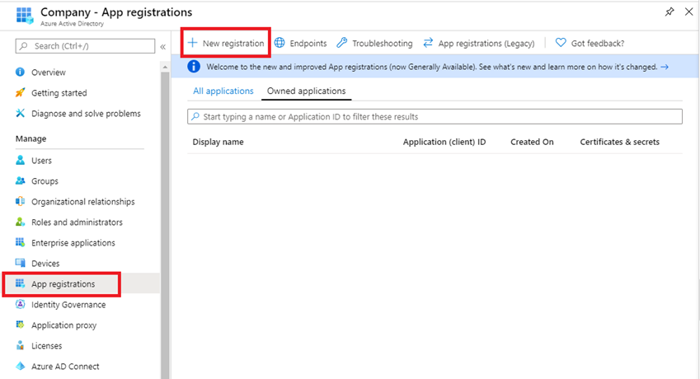Click the Got feedback? heart button
The image size is (700, 379).
click(590, 43)
